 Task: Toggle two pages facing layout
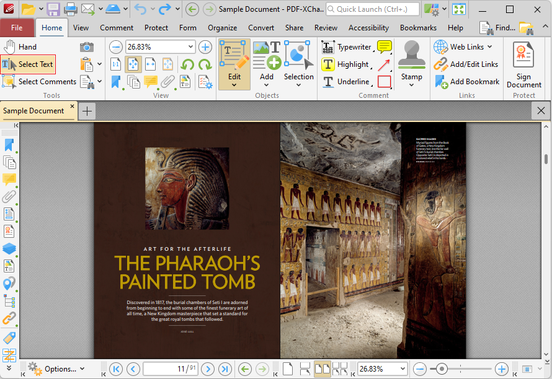tap(322, 369)
